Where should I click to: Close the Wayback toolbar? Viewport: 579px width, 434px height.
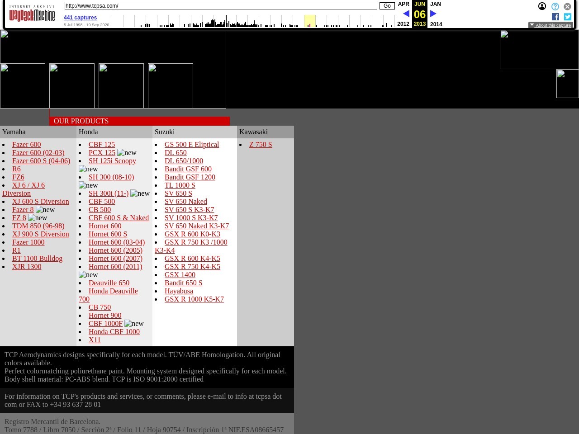567,6
